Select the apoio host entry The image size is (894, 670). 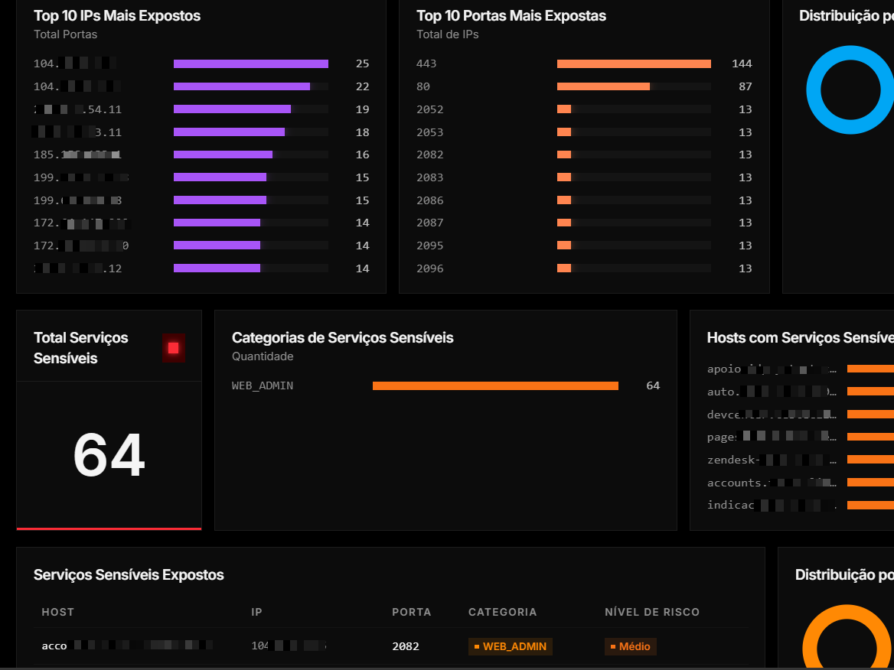[772, 369]
